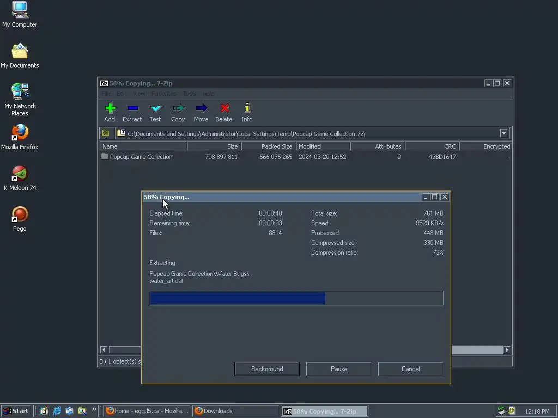Click the up-folder icon beside address bar
This screenshot has height=418, width=558.
click(x=105, y=134)
